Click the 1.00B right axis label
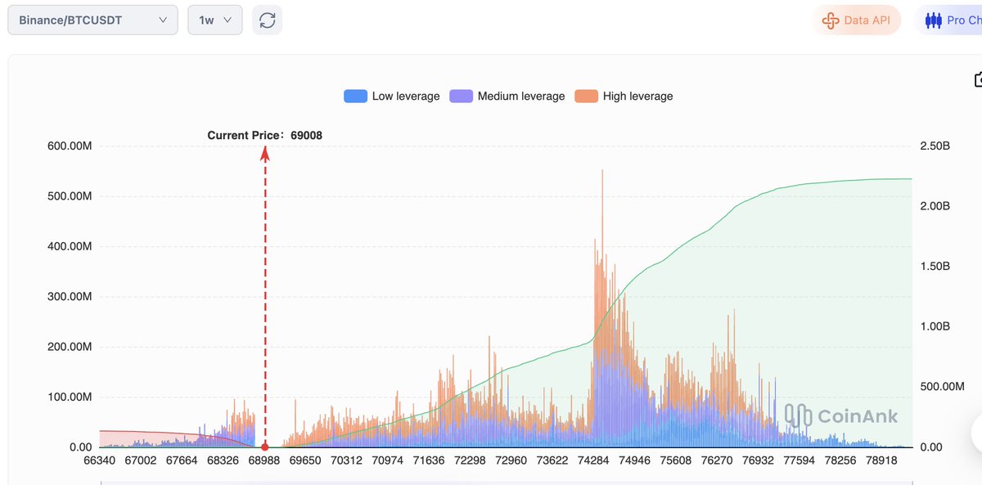This screenshot has height=485, width=982. tap(935, 326)
